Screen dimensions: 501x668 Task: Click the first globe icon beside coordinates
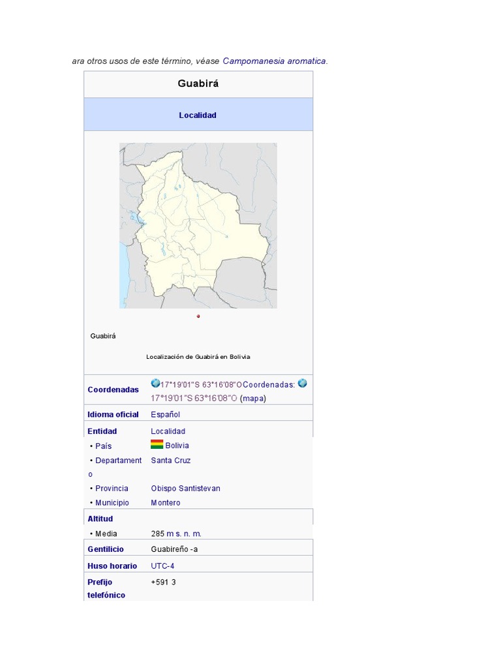[155, 384]
